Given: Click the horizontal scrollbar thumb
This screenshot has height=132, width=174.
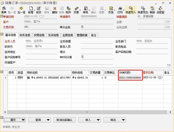Looking at the screenshot, I should (87, 112).
